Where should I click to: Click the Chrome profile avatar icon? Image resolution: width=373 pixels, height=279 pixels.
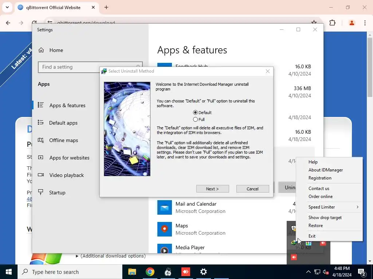[352, 23]
